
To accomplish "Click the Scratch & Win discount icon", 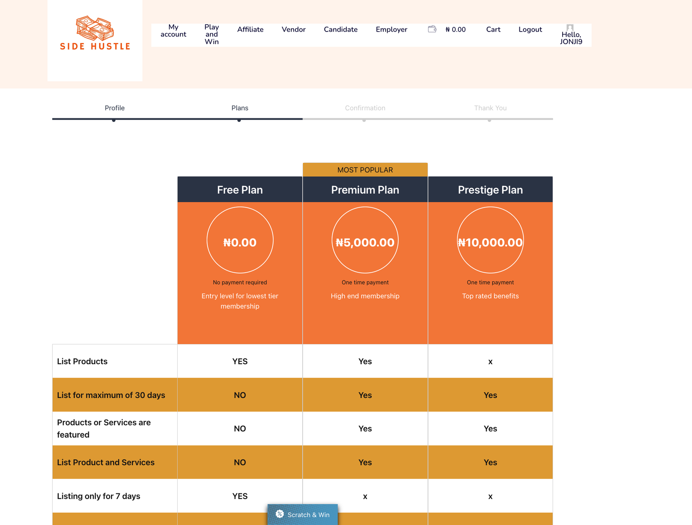I will [280, 514].
